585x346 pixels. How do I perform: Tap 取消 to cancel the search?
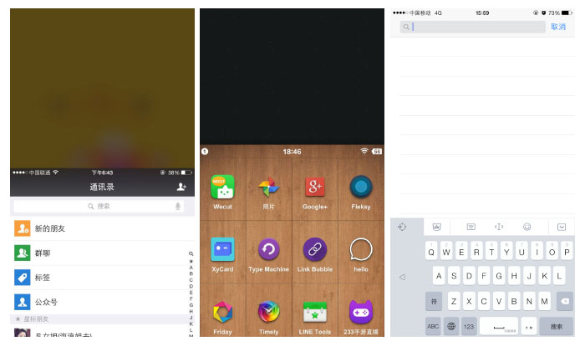point(558,27)
